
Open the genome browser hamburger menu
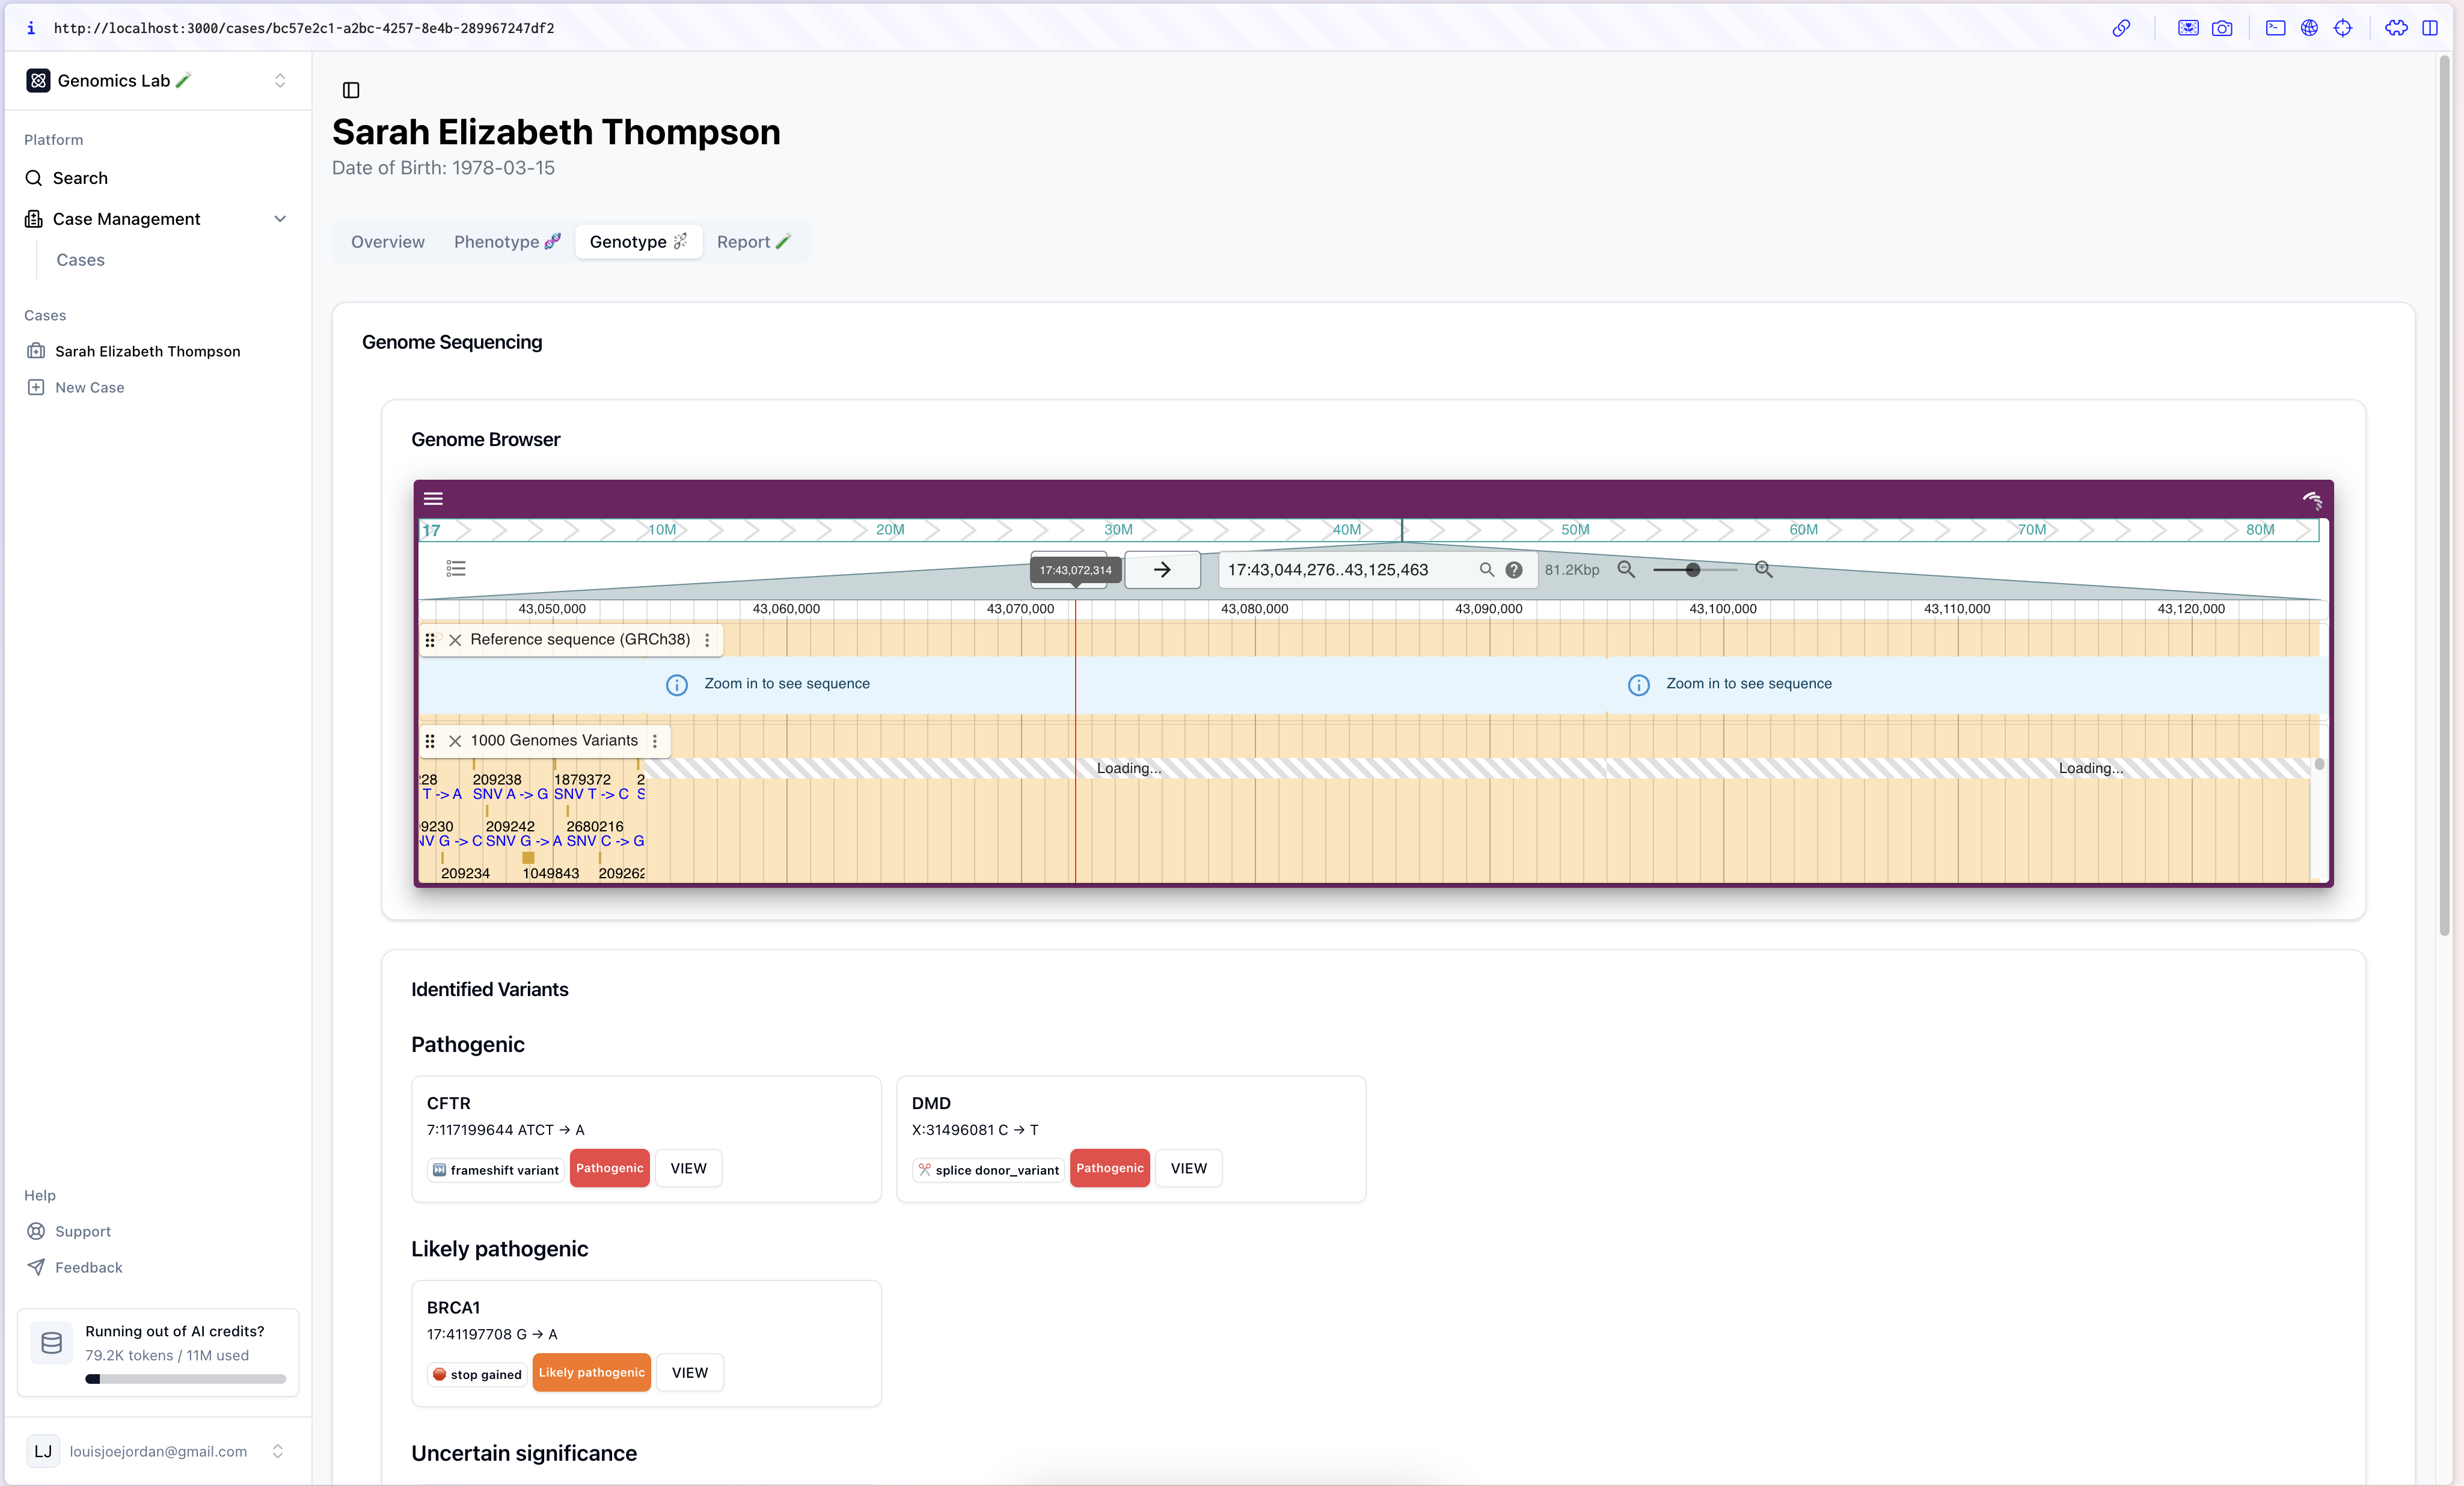[x=433, y=498]
